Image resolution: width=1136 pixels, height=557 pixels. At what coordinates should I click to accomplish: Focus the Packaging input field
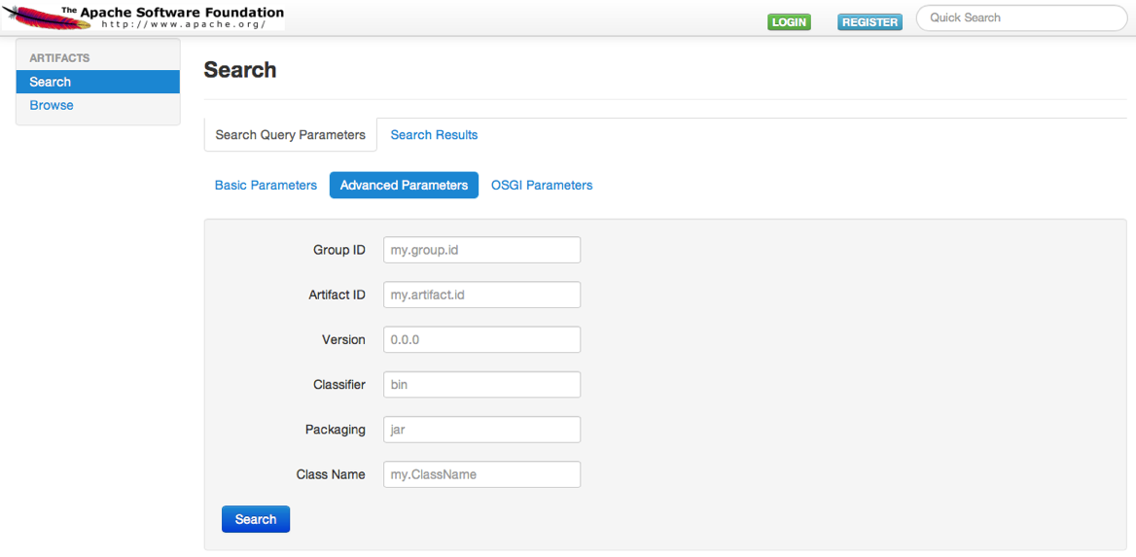(x=481, y=429)
